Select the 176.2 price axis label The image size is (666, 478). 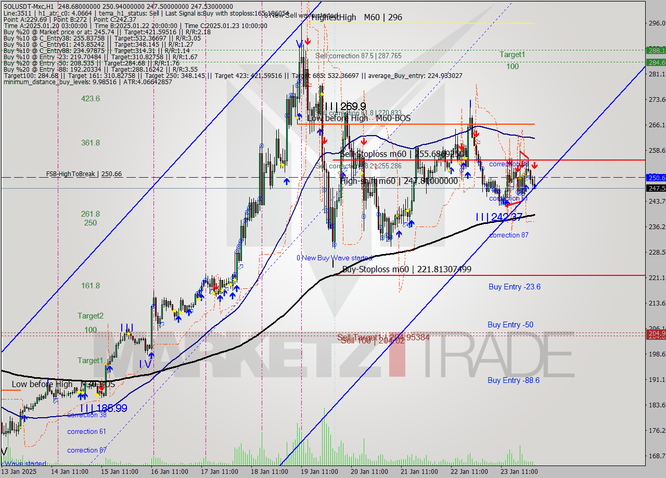[657, 430]
